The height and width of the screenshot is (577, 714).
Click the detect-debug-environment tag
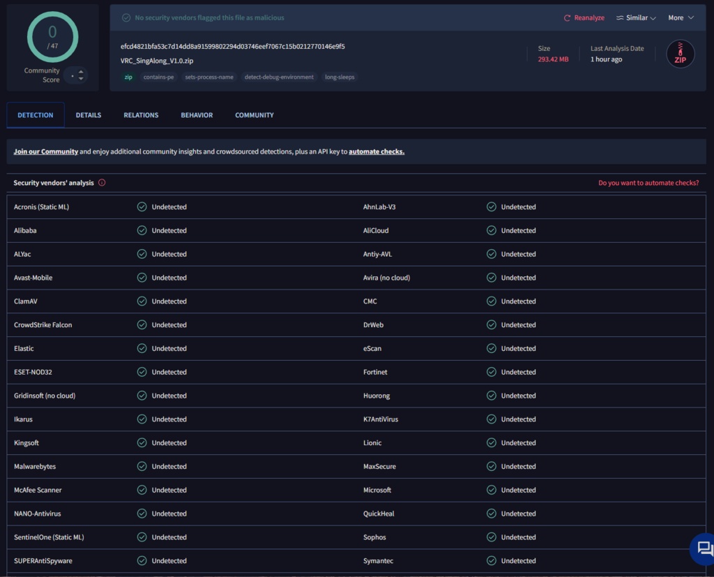pos(279,77)
